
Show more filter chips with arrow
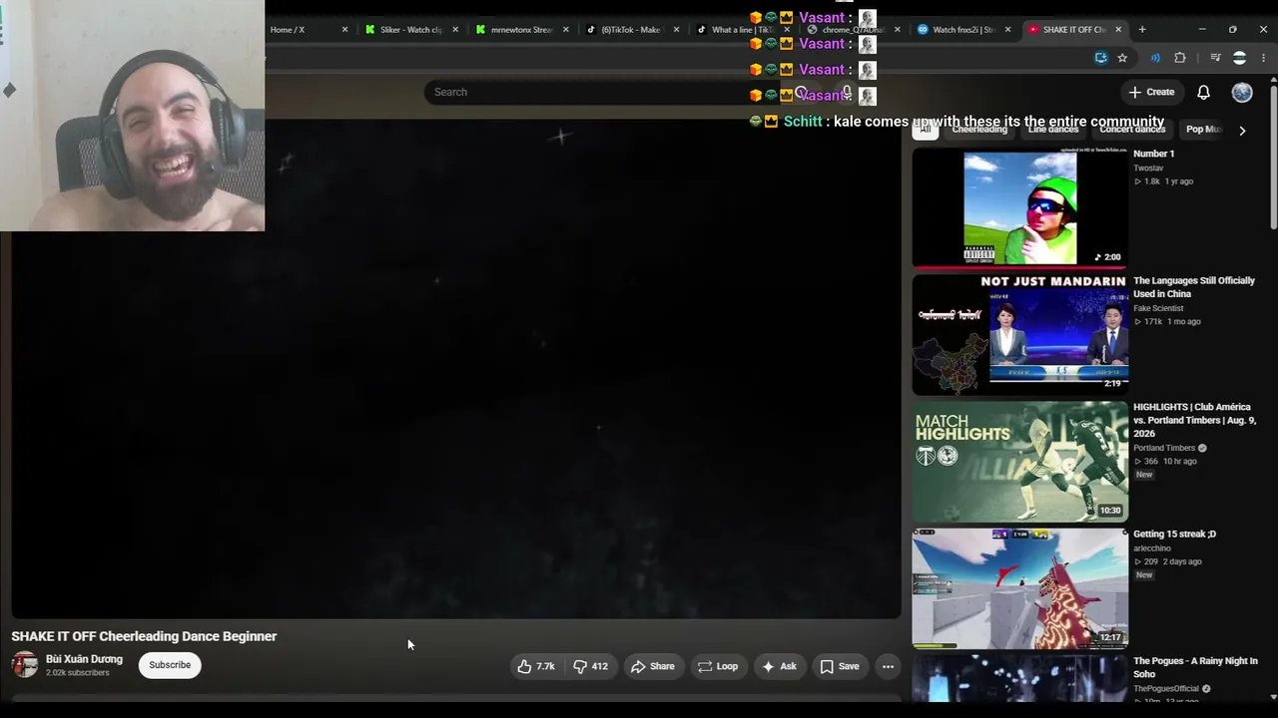(x=1242, y=131)
